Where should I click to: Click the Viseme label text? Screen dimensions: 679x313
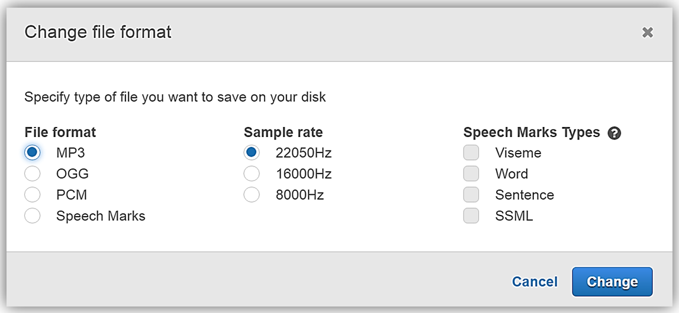[518, 153]
